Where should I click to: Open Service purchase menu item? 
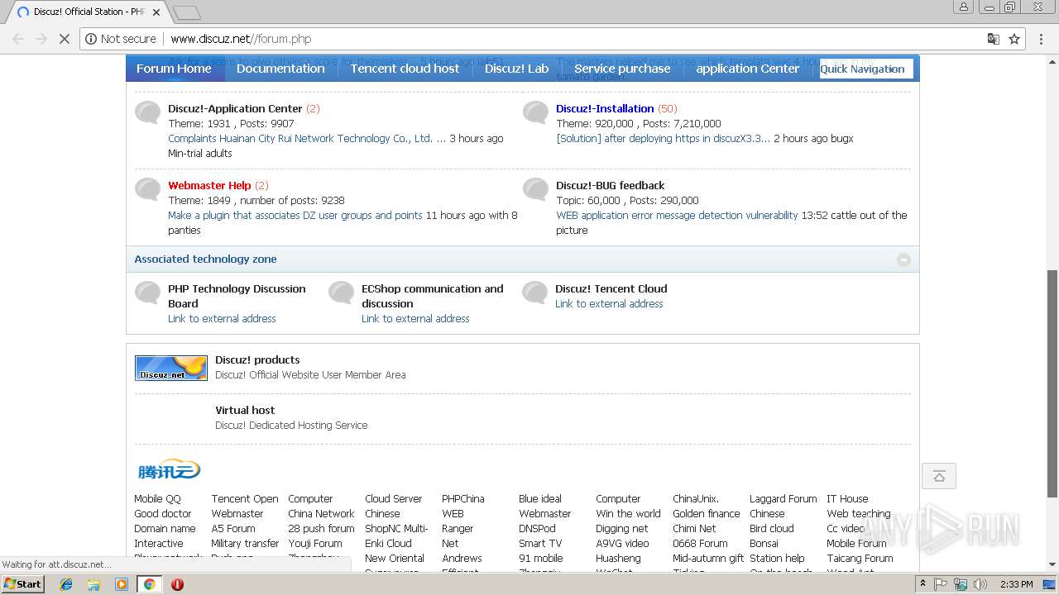pos(622,69)
